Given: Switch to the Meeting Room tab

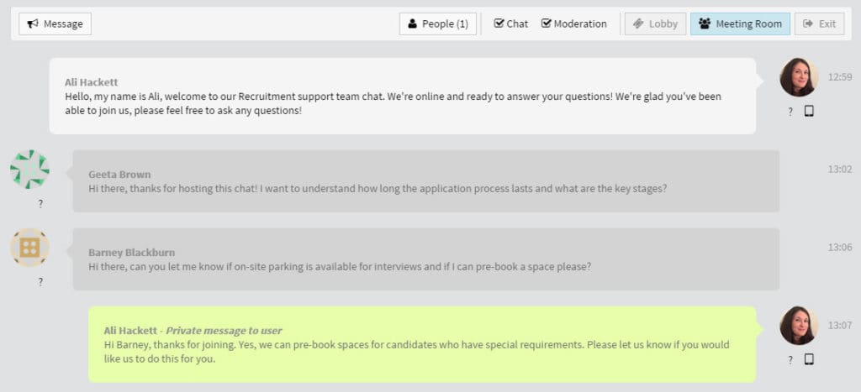Looking at the screenshot, I should (740, 24).
